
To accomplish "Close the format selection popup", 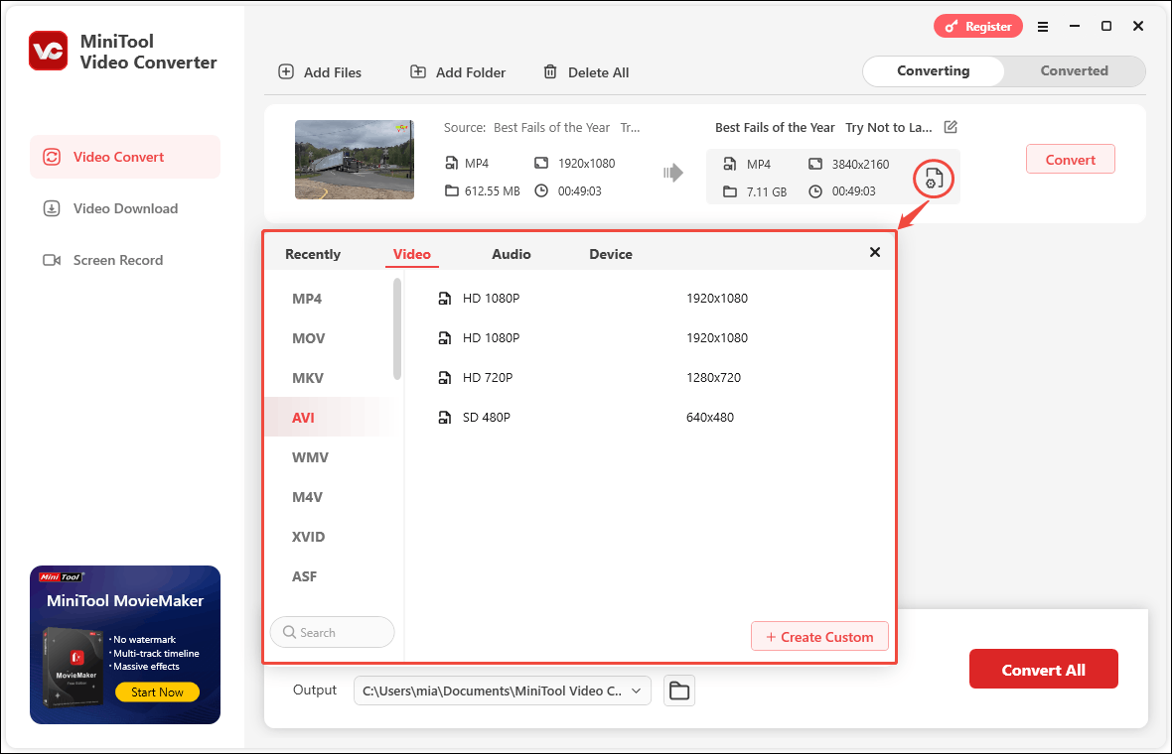I will pos(874,252).
